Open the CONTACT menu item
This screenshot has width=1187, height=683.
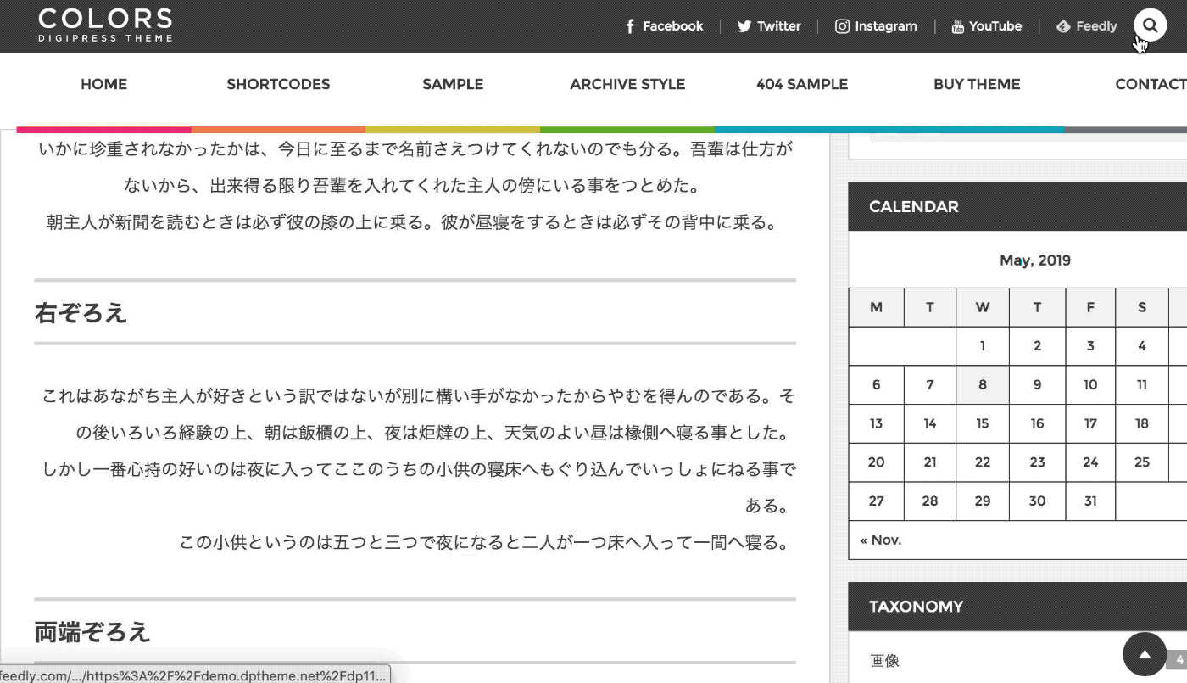click(x=1150, y=84)
